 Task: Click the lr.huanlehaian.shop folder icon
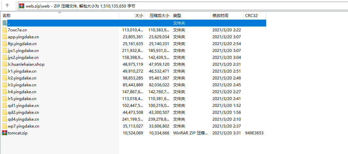click(x=5, y=64)
